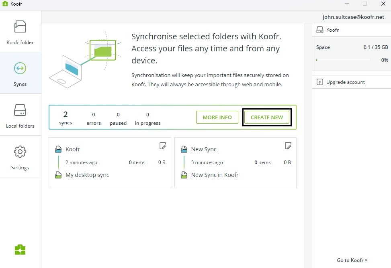Open Local folders drive icon
Image resolution: width=391 pixels, height=268 pixels.
(20, 110)
